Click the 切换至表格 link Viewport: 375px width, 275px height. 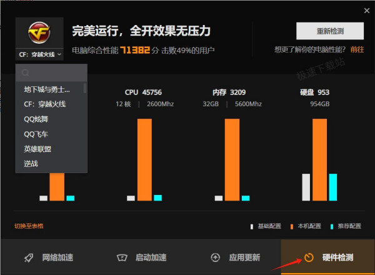[29, 226]
